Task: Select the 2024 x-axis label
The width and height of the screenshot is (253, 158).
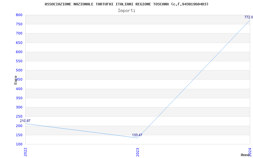Action: coord(250,152)
